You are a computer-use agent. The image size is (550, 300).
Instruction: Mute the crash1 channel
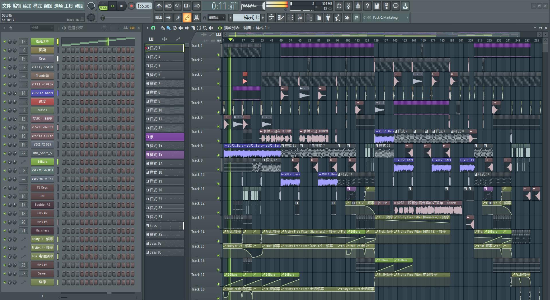5,110
